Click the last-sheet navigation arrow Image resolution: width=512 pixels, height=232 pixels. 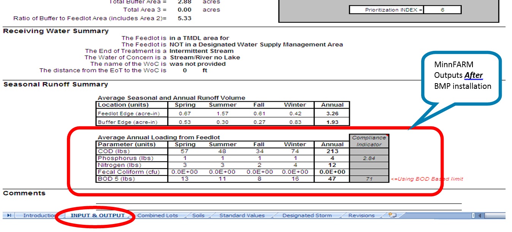tap(9, 216)
